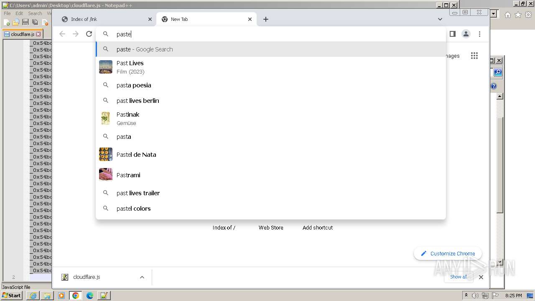Viewport: 535px width, 301px height.
Task: Close the 'Index of /lnk' tab
Action: (150, 19)
